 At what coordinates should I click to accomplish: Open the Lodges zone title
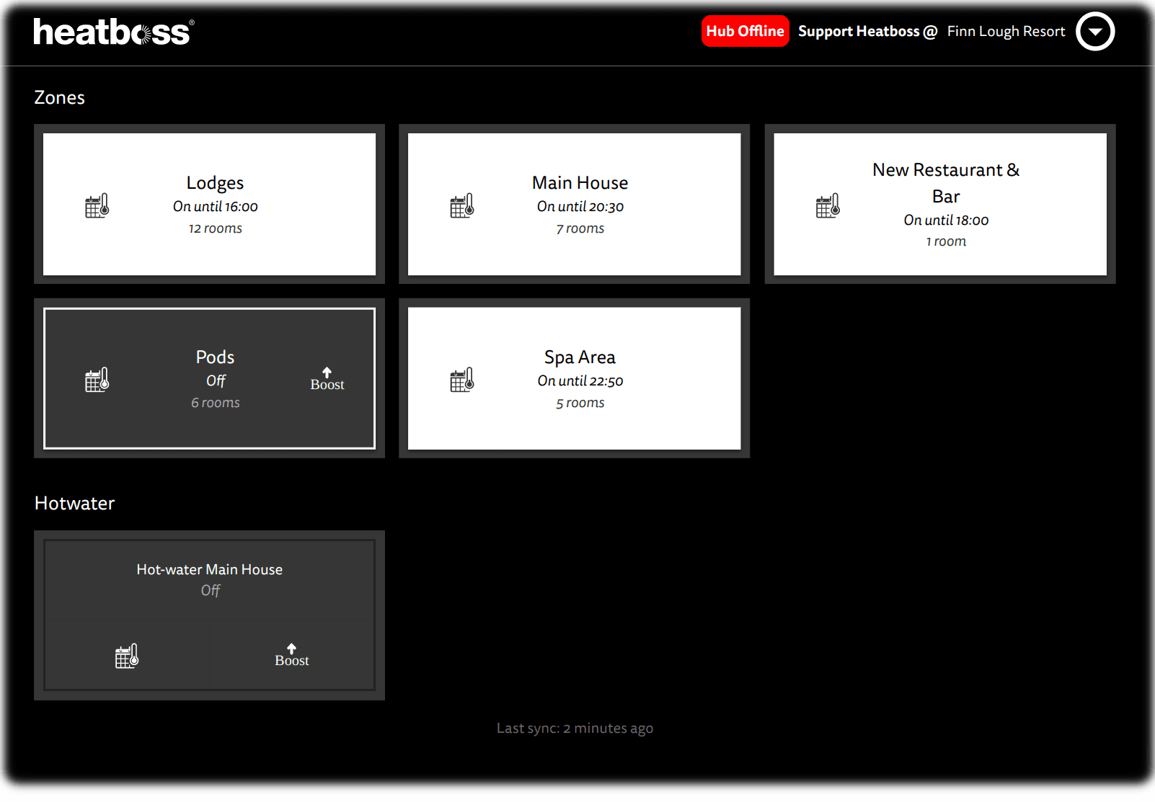pos(215,183)
